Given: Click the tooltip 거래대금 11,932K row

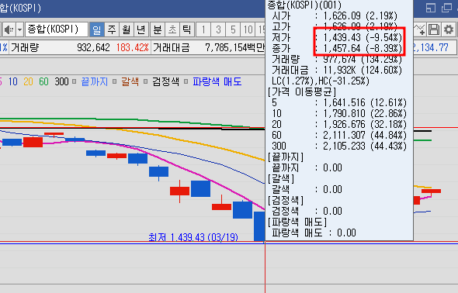Looking at the screenshot, I should tap(337, 70).
